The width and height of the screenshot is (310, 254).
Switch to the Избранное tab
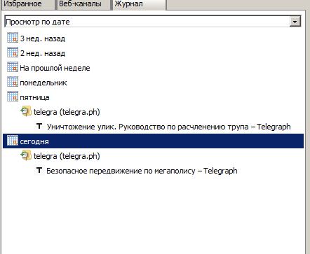[27, 4]
